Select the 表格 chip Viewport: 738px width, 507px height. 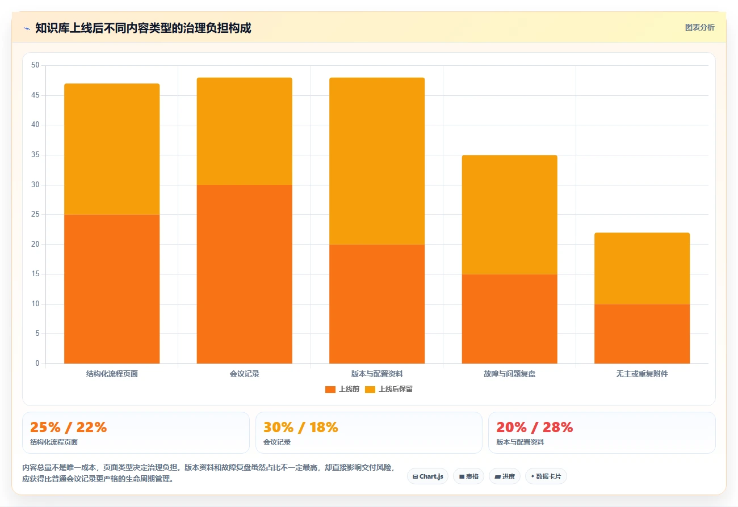click(468, 476)
